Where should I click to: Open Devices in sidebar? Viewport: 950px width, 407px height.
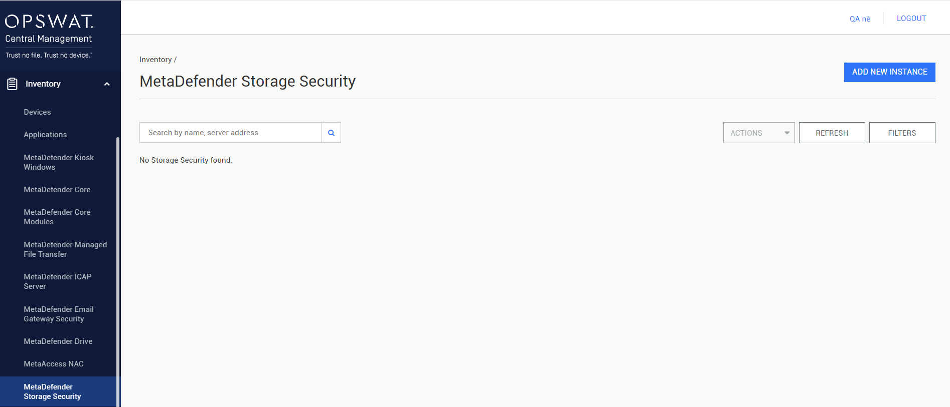point(37,112)
